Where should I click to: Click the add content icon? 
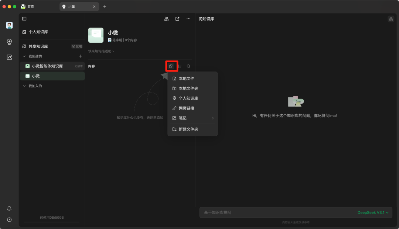(x=171, y=66)
